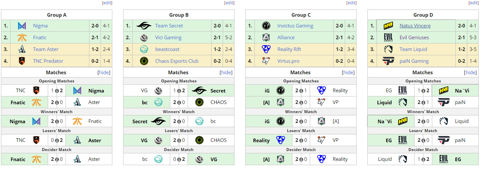Open the Reality Rift team page link
The height and width of the screenshot is (170, 482).
tap(289, 49)
